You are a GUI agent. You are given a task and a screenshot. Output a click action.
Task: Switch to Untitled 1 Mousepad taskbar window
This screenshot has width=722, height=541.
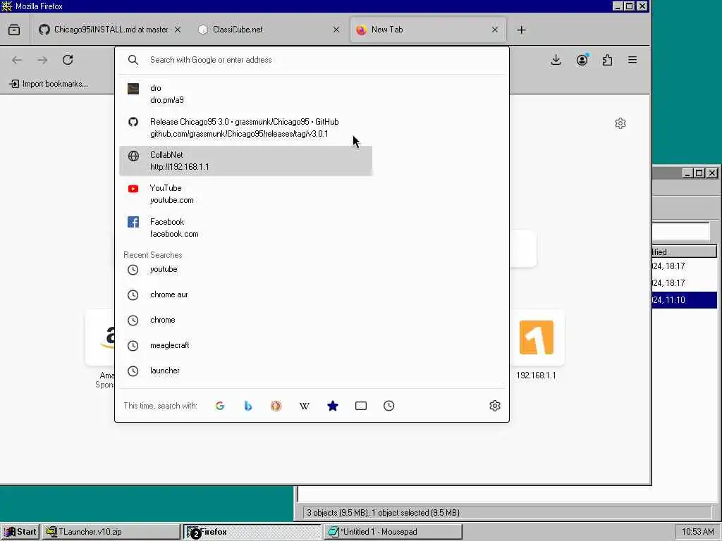click(393, 531)
